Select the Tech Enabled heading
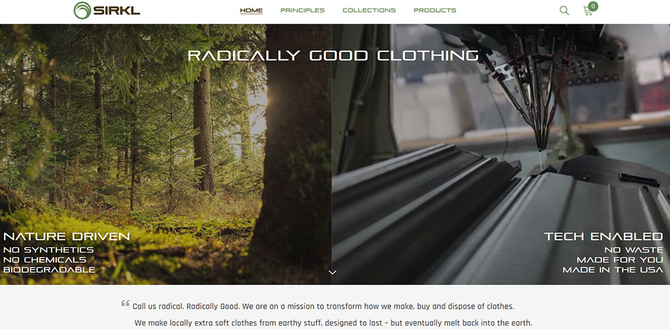This screenshot has width=670, height=329. 603,236
